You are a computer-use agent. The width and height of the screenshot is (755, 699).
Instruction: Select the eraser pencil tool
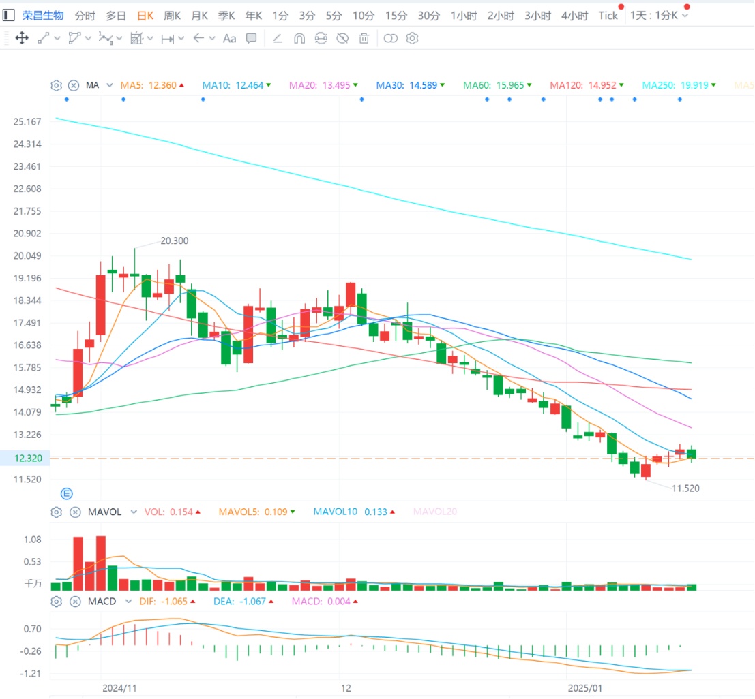(x=278, y=38)
